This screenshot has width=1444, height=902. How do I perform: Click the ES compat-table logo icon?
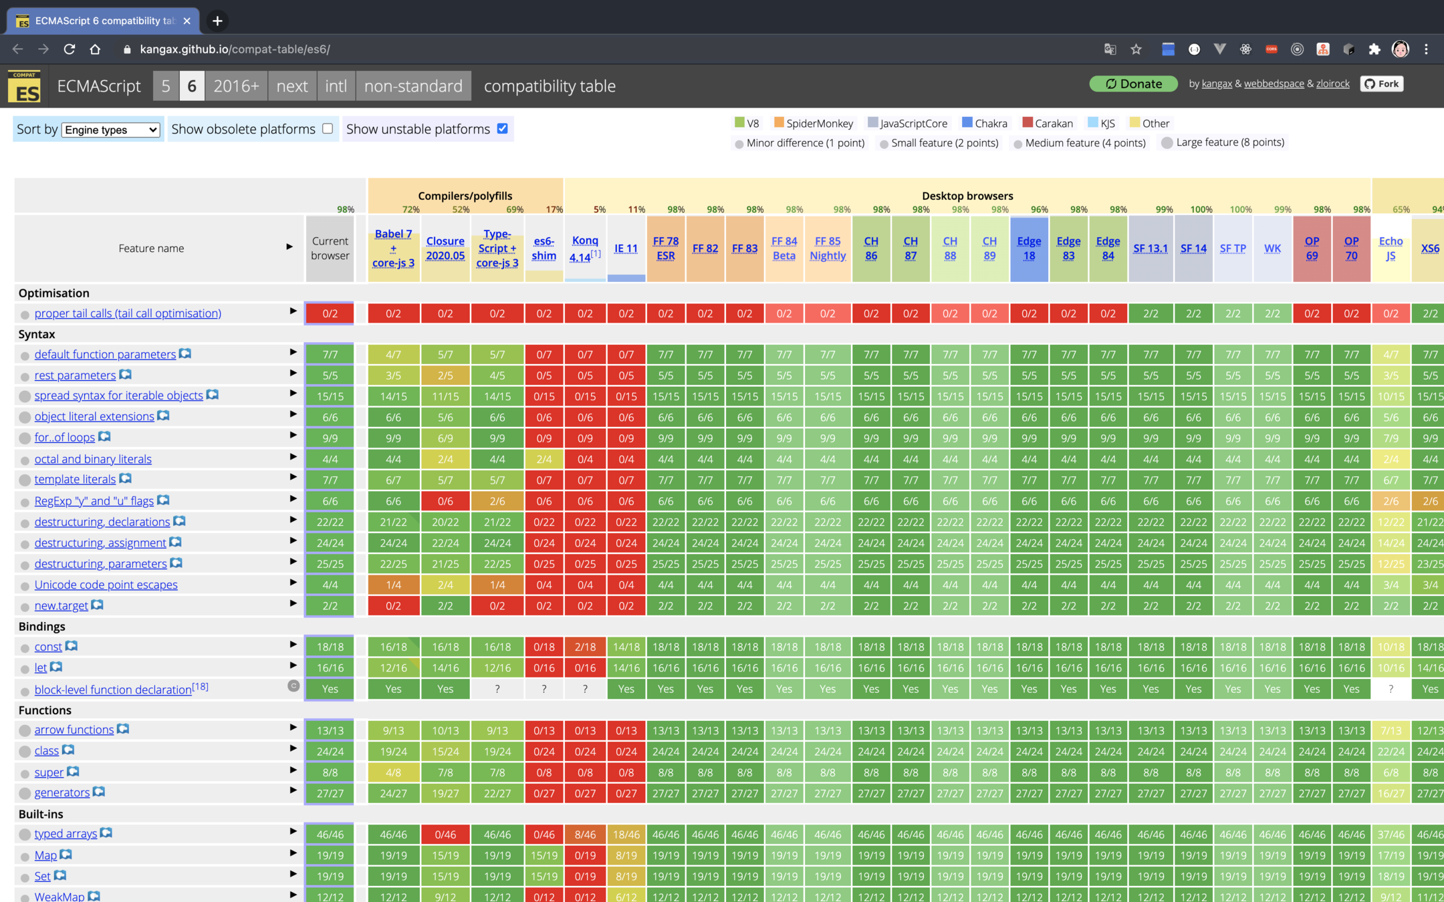pyautogui.click(x=24, y=86)
